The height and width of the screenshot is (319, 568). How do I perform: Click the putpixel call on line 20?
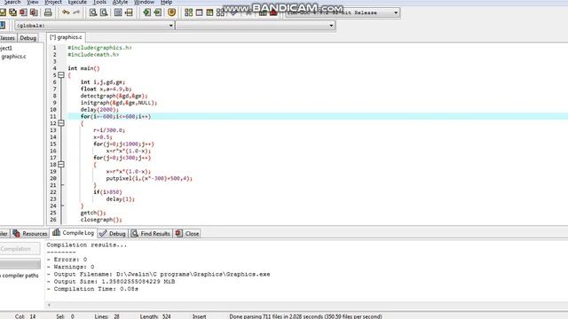[149, 178]
